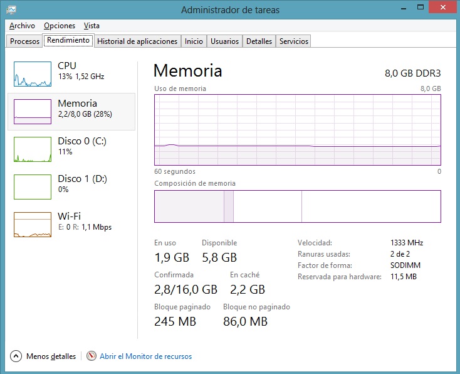
Task: Select the CPU usage mini graph
Action: click(33, 74)
